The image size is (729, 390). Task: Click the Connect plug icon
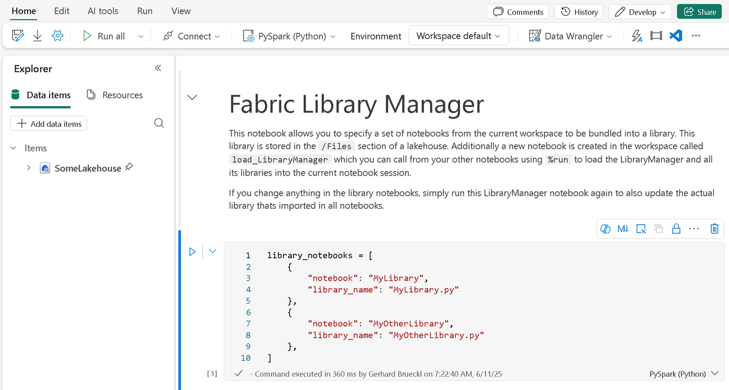(x=168, y=36)
